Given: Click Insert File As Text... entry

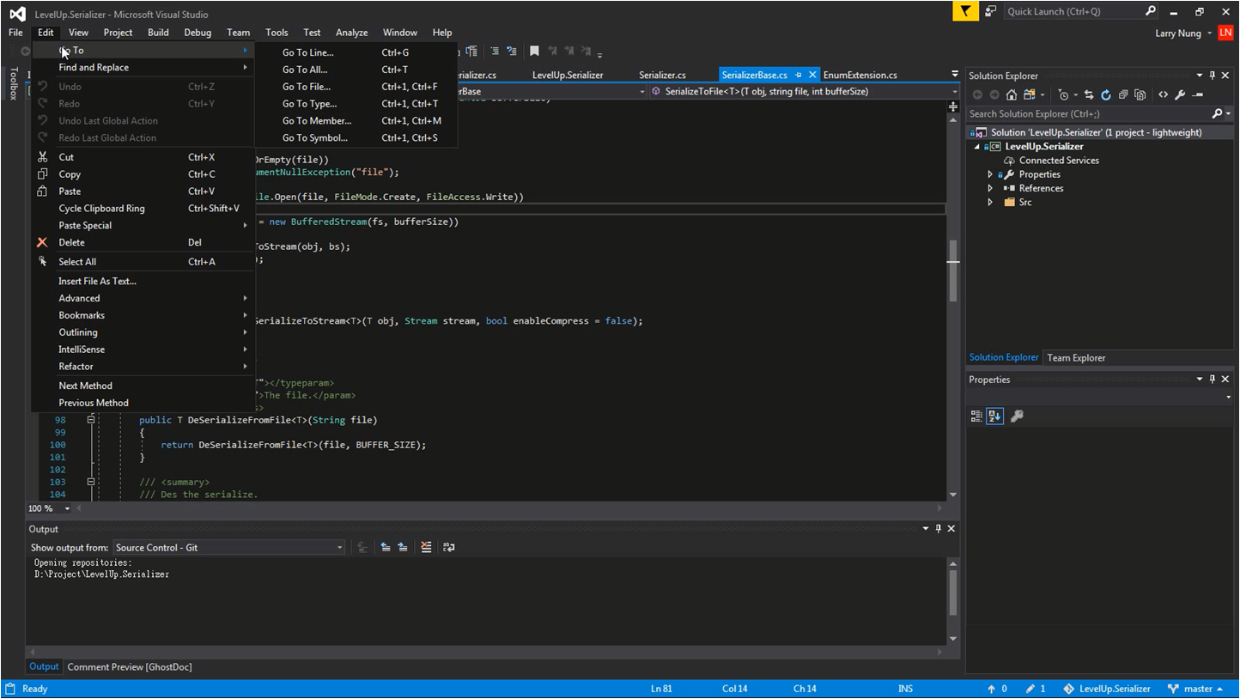Looking at the screenshot, I should (x=143, y=281).
